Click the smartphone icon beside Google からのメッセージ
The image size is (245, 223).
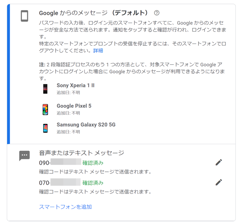(x=24, y=16)
